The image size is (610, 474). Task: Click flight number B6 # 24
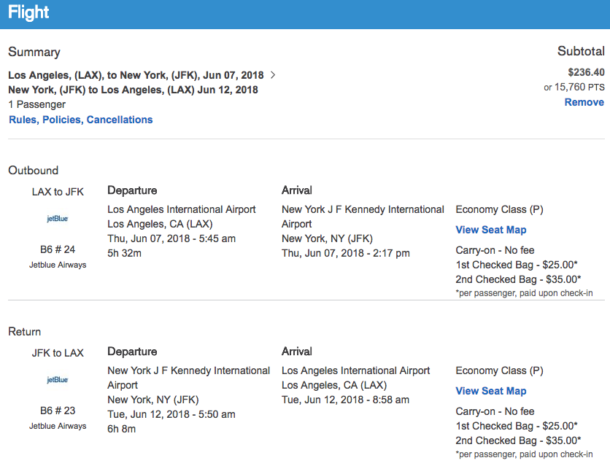click(58, 249)
